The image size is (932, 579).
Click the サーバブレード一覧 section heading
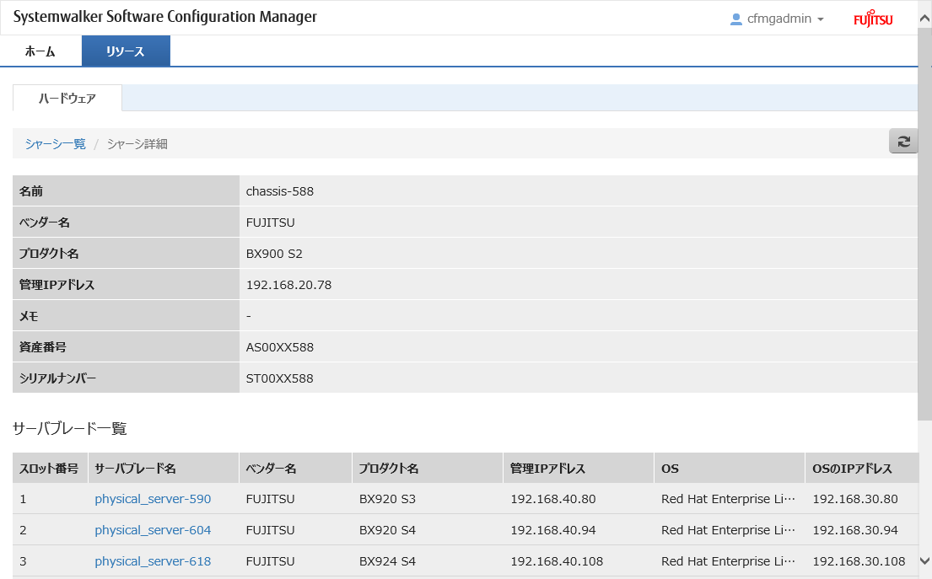click(x=69, y=428)
